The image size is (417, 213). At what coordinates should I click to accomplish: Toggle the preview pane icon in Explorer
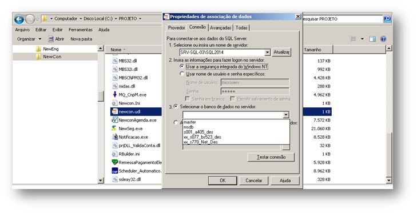[372, 39]
